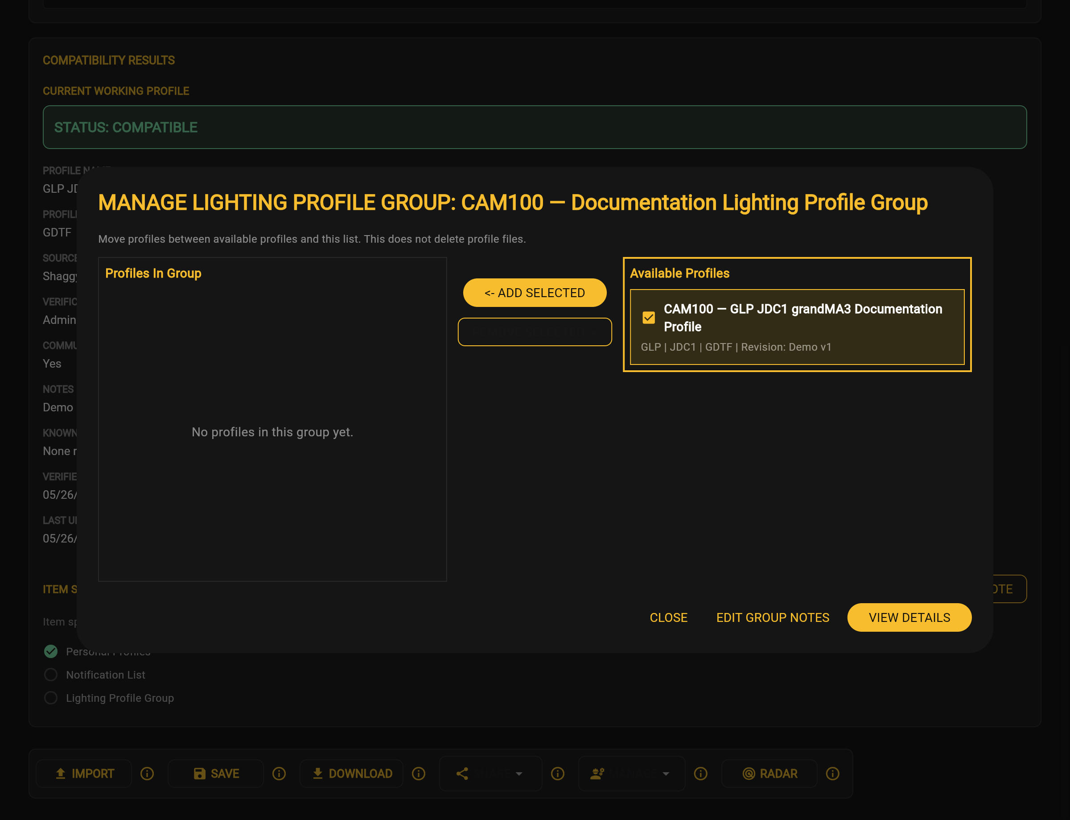Click the 'CURRENT WORKING PROFILE' label
The width and height of the screenshot is (1070, 820).
pyautogui.click(x=116, y=91)
